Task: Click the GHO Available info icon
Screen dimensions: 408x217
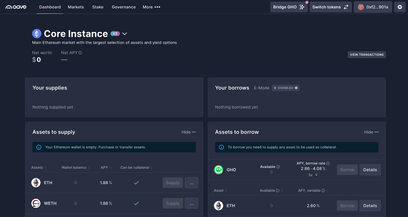Action: [278, 167]
